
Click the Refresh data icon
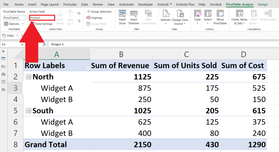coord(165,14)
